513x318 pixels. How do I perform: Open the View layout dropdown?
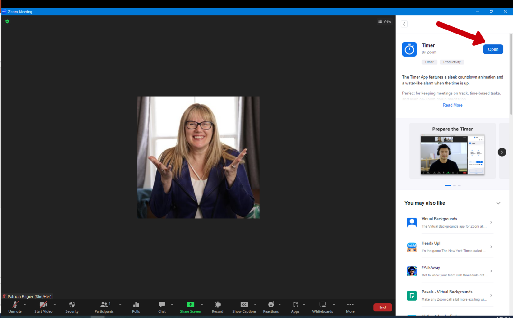click(x=385, y=21)
